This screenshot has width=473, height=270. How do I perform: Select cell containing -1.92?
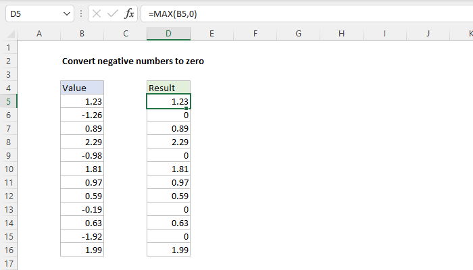pos(82,236)
